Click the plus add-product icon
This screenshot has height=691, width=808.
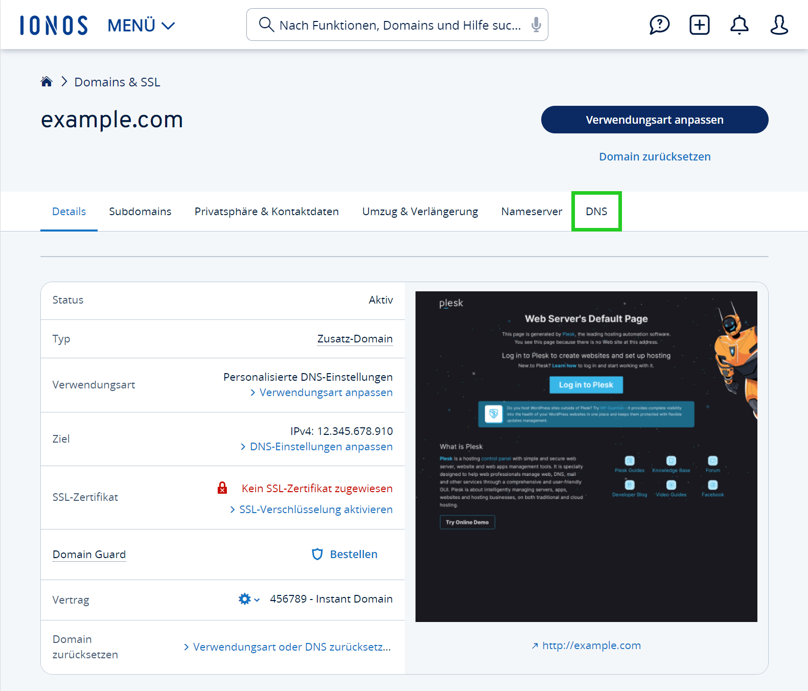pyautogui.click(x=699, y=25)
